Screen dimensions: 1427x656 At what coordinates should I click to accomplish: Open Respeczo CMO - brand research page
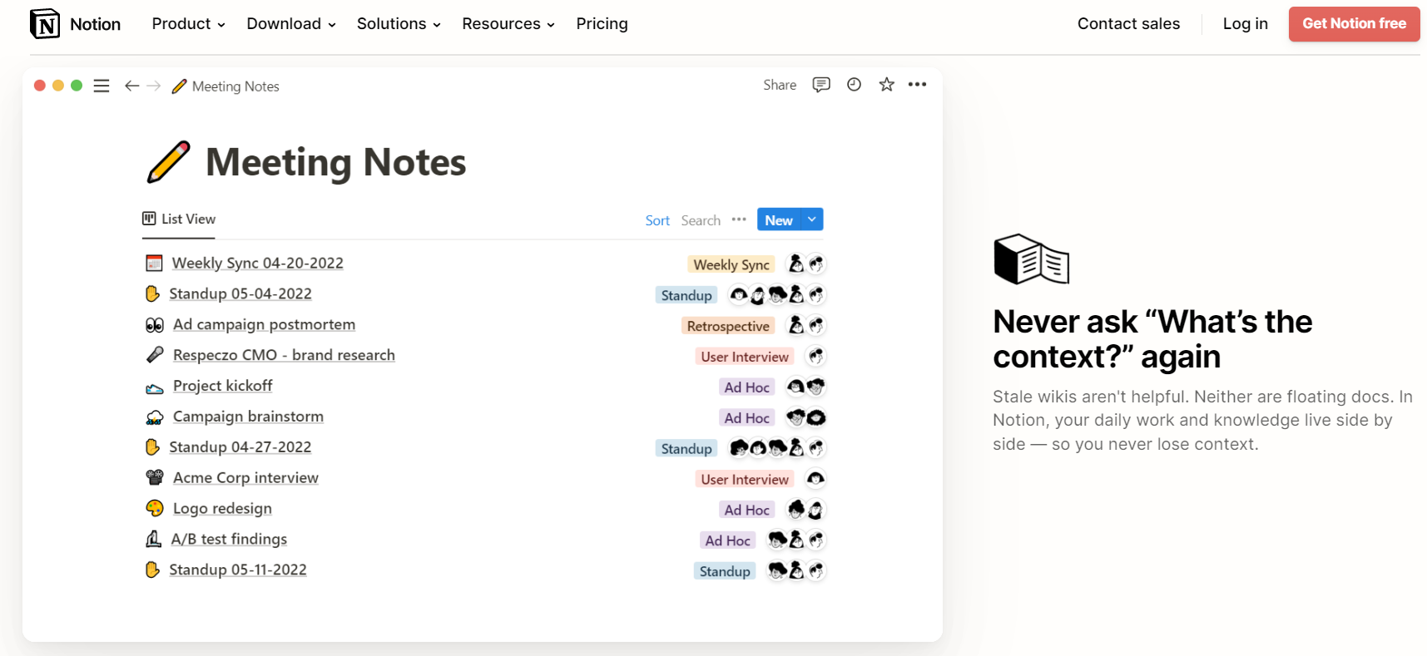[x=284, y=355]
